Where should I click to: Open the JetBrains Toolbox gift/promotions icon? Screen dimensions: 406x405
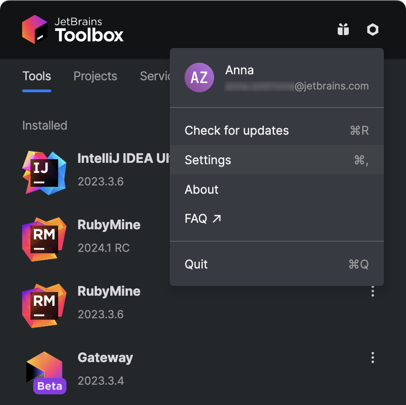343,29
